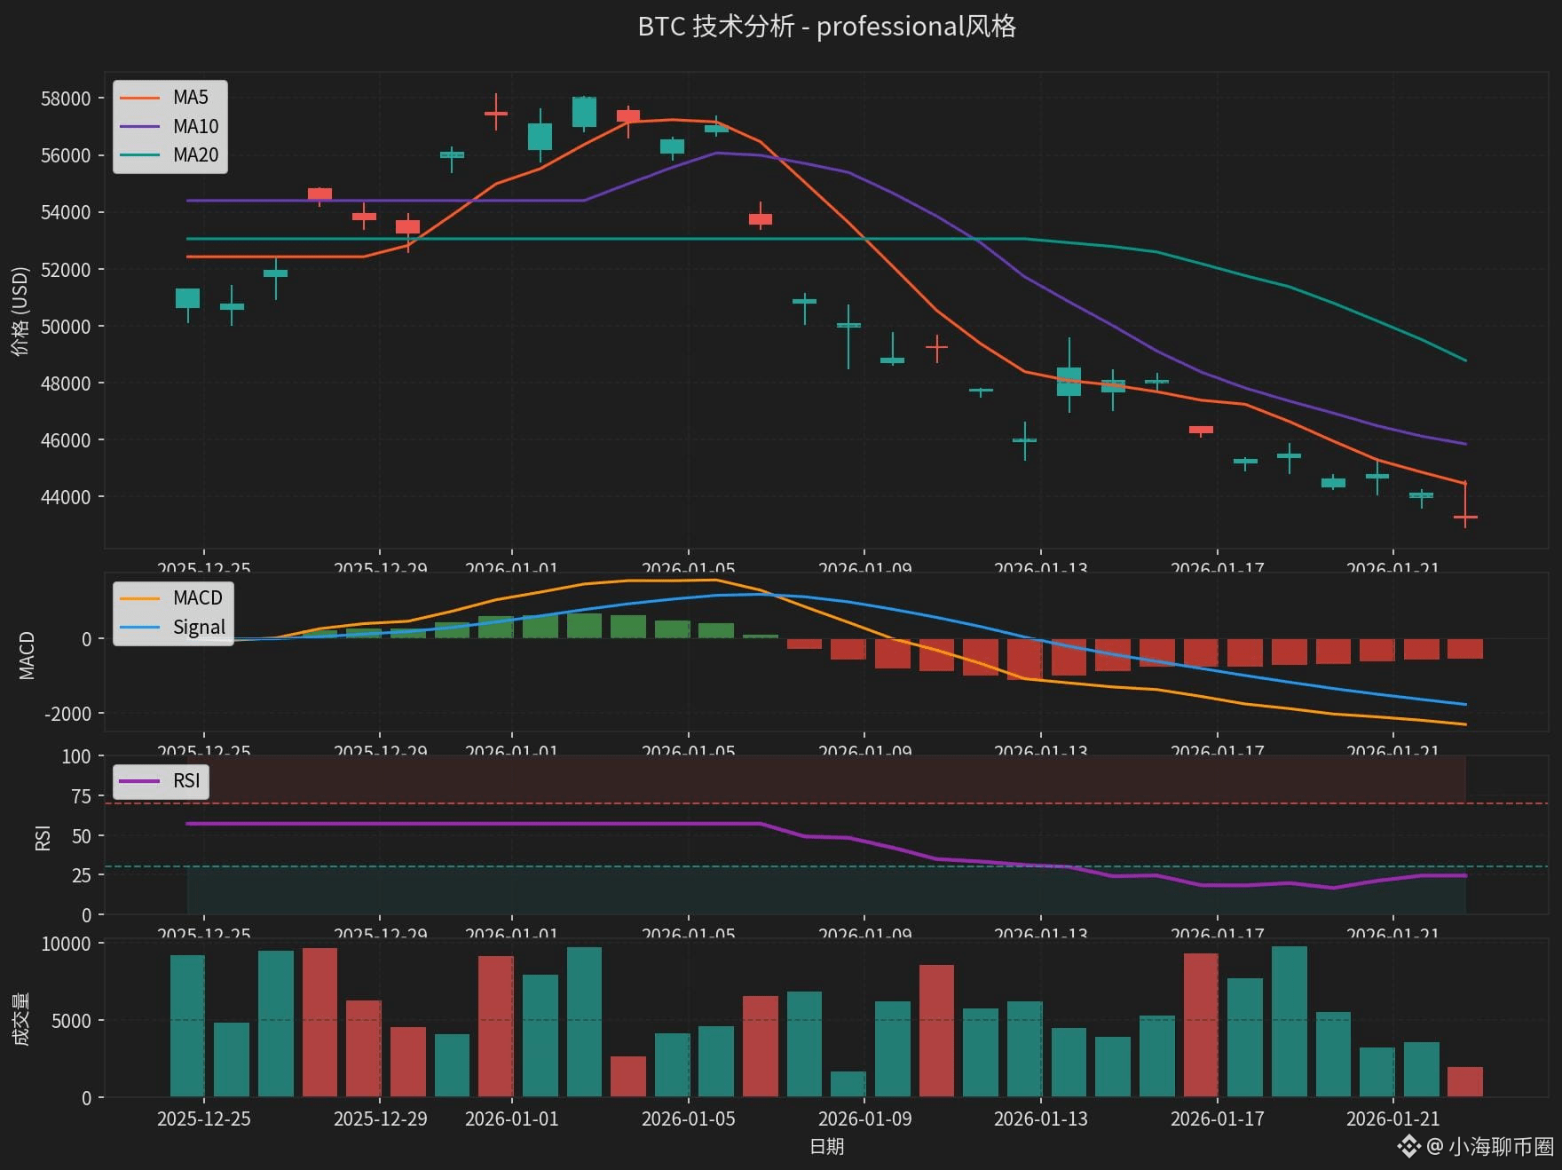Viewport: 1562px width, 1170px height.
Task: Click the 25 tick on RSI axis
Action: 82,875
